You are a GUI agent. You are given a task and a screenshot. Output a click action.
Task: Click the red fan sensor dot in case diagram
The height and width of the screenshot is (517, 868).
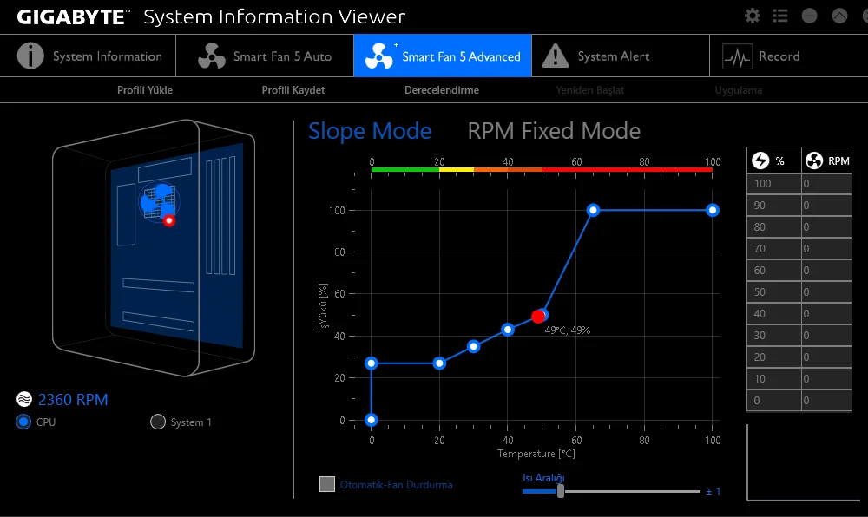coord(169,220)
